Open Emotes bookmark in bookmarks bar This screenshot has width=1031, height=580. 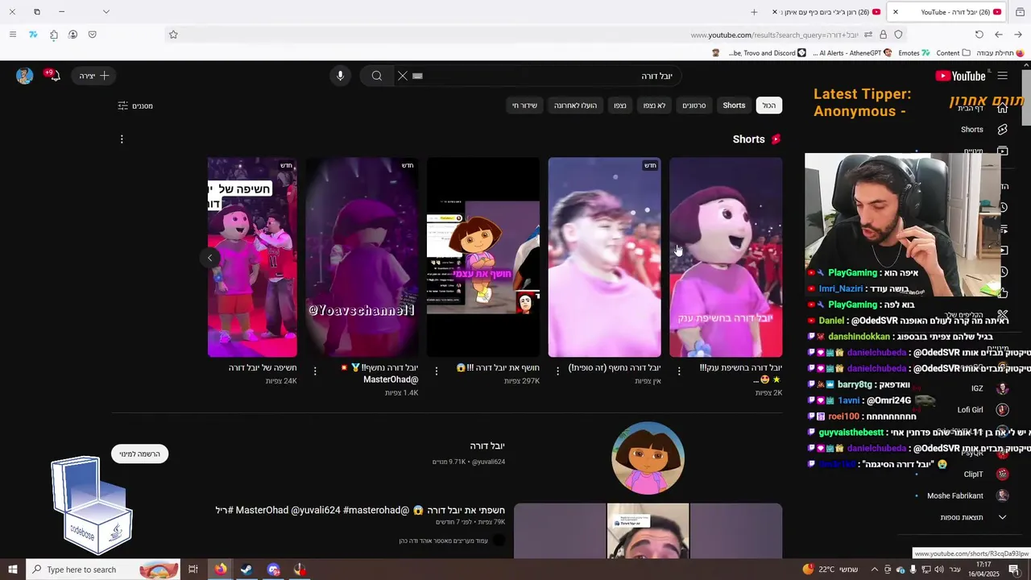(914, 53)
